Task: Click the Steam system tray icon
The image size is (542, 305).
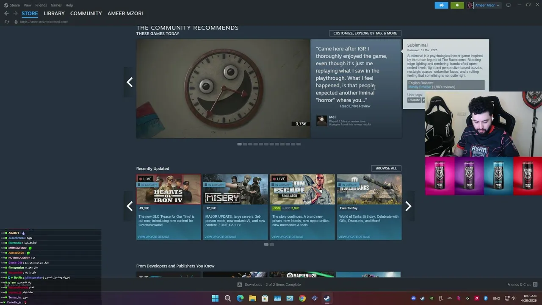Action: [422, 298]
